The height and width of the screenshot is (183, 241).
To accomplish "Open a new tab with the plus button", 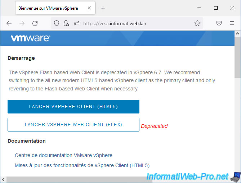I will tap(103, 8).
